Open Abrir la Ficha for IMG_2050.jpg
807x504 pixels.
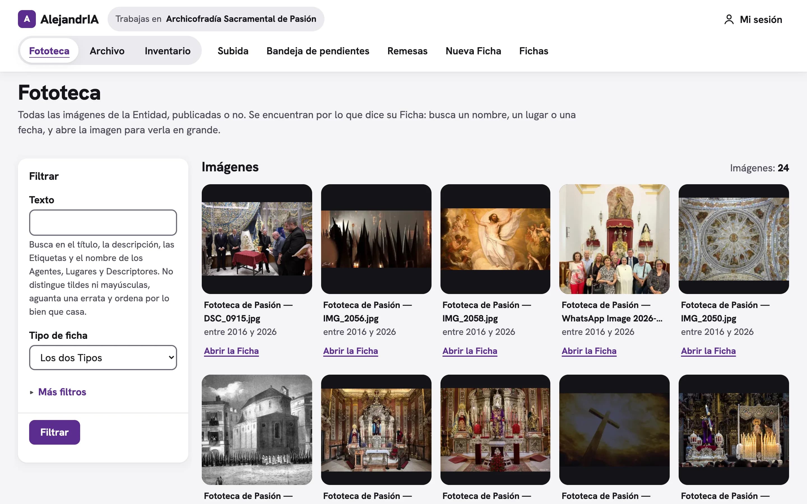click(x=708, y=351)
